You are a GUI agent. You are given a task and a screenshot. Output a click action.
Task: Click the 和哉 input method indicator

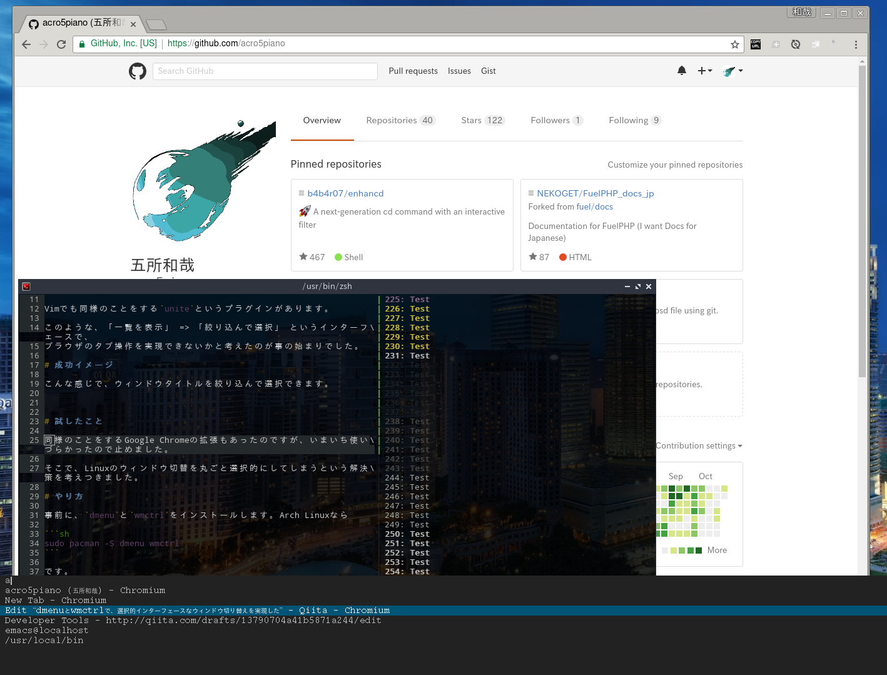click(x=801, y=11)
